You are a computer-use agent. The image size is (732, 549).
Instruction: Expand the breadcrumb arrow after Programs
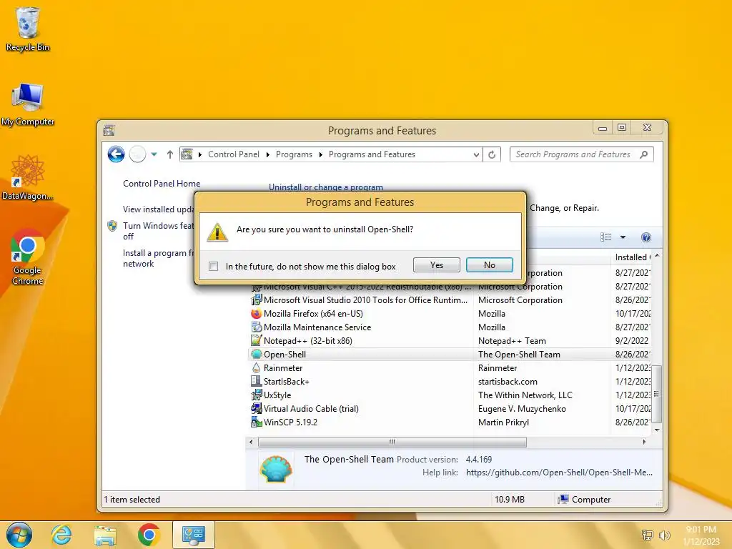(x=321, y=154)
